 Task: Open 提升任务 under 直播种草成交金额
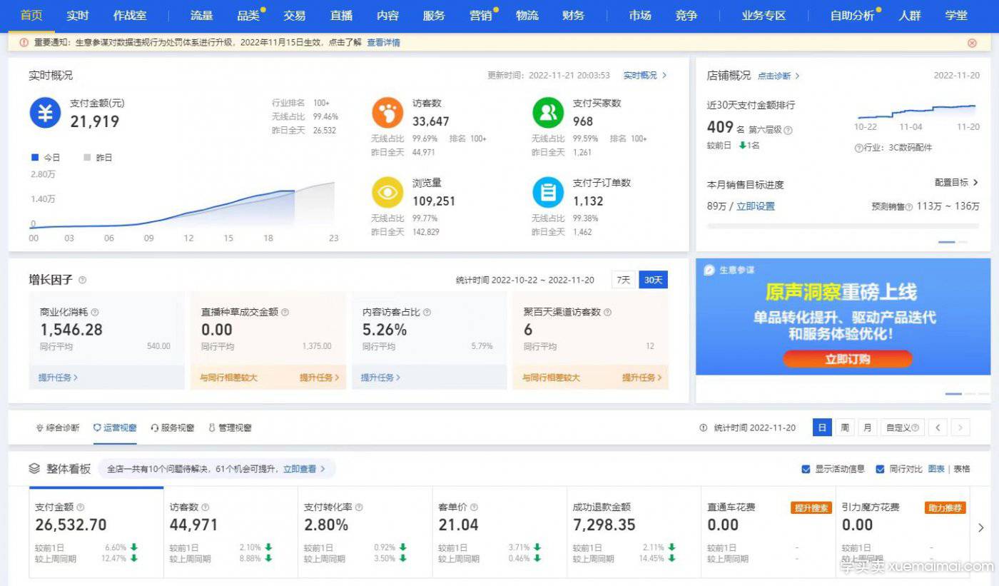[x=320, y=377]
